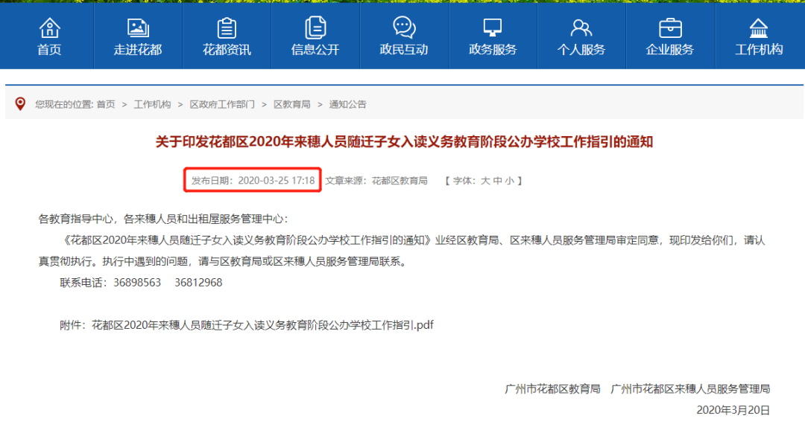Click the red article title heading

coord(404,142)
